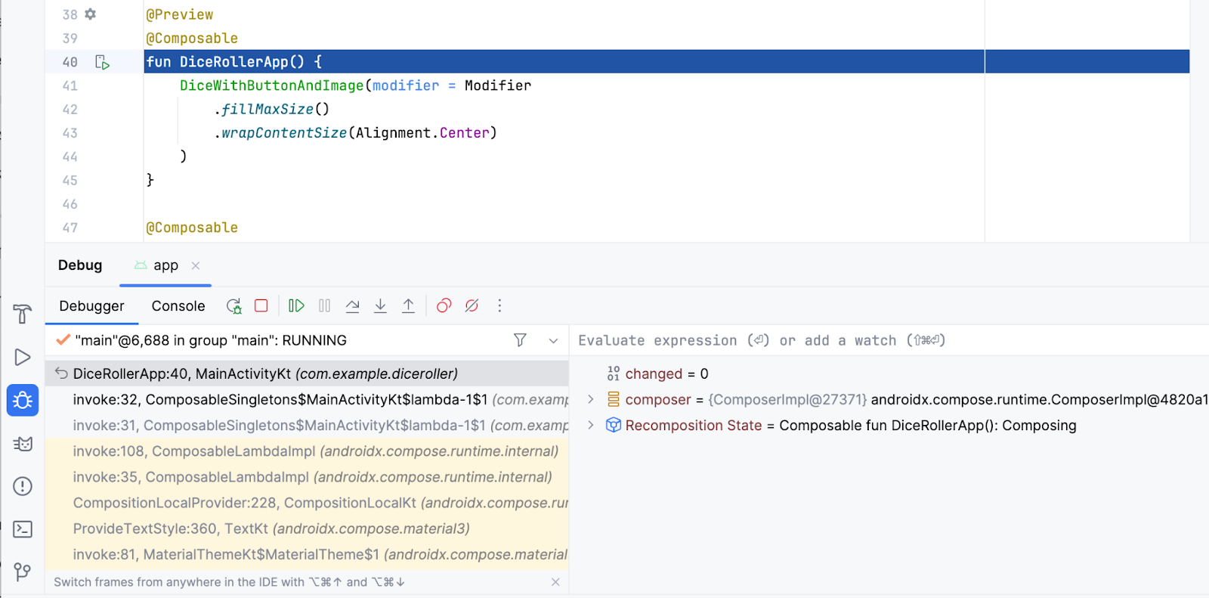Open the debugger toolbar more options menu

[x=499, y=306]
